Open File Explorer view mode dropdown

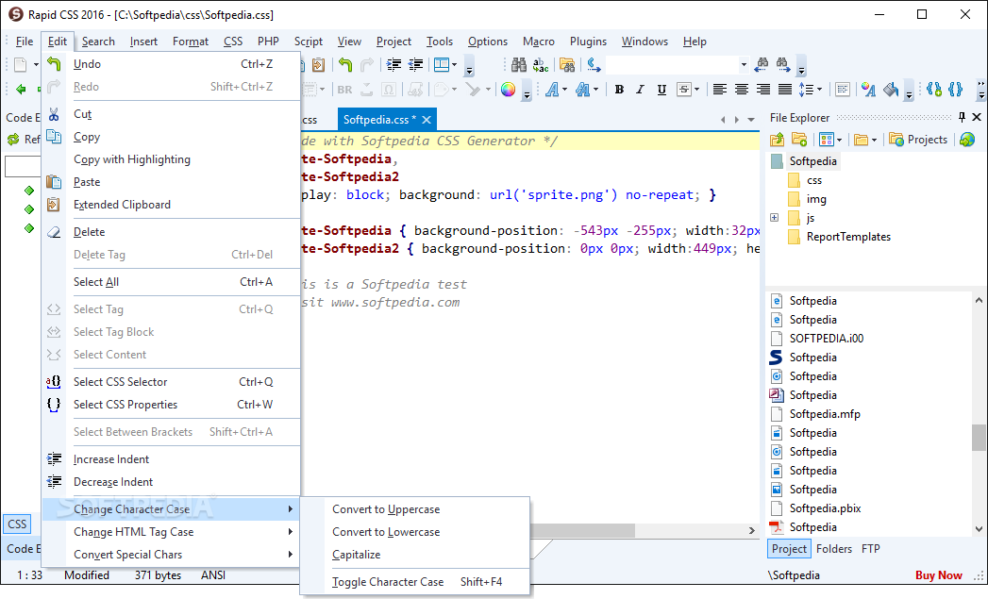(x=839, y=140)
